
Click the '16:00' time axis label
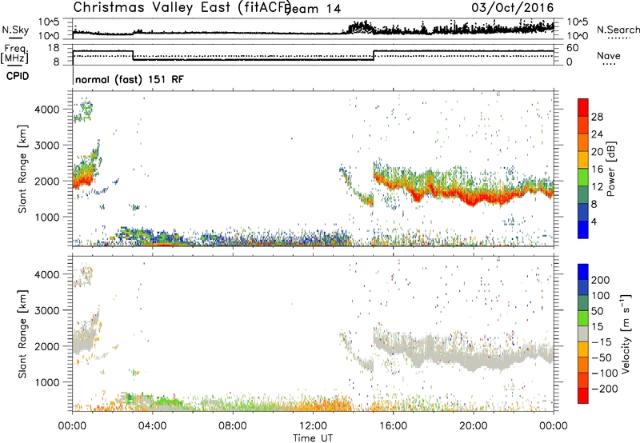click(393, 426)
